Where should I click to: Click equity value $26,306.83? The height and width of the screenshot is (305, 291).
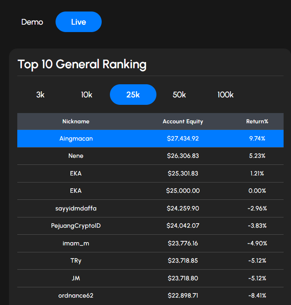pos(183,156)
